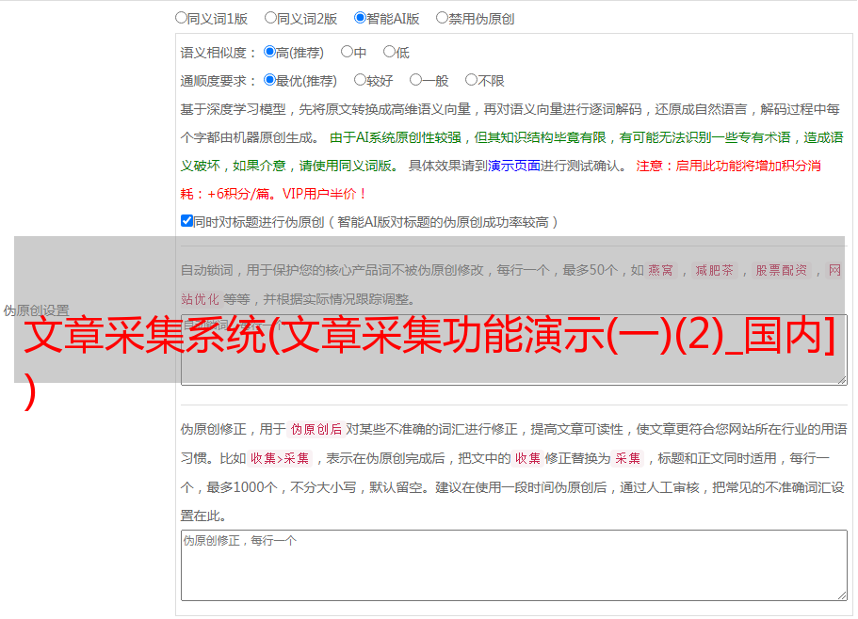This screenshot has height=619, width=858.
Task: Select the 同义词1版 radio option
Action: tap(181, 17)
